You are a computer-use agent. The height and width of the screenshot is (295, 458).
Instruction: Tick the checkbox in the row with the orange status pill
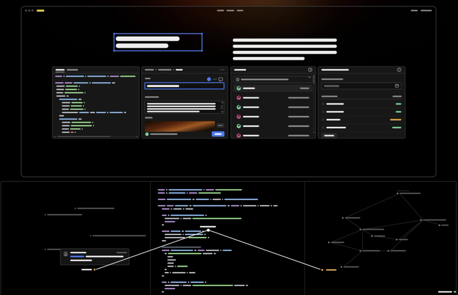tap(323, 120)
